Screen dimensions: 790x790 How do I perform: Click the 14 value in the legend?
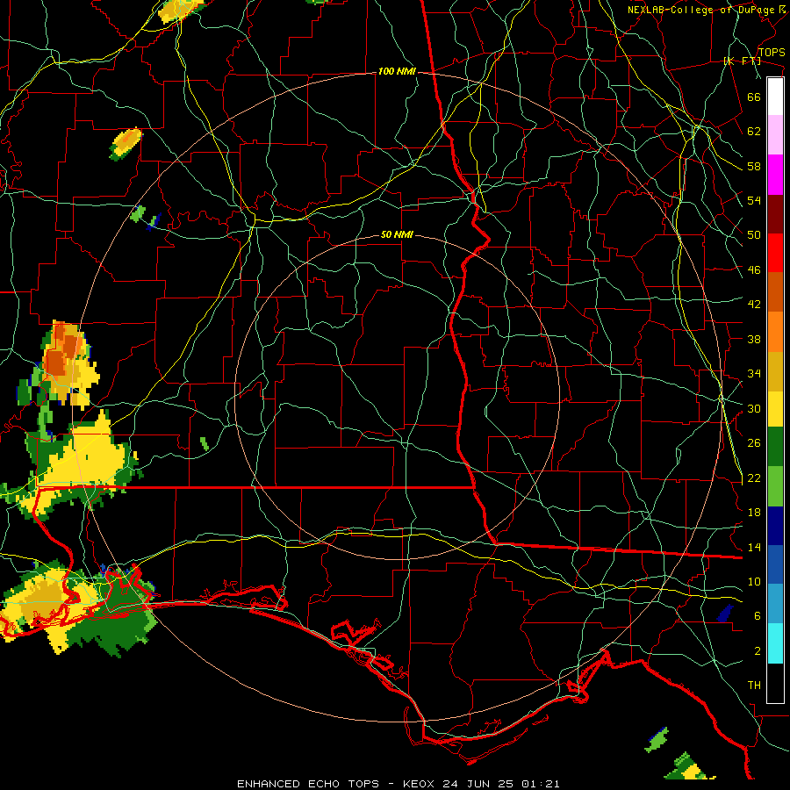pyautogui.click(x=754, y=547)
